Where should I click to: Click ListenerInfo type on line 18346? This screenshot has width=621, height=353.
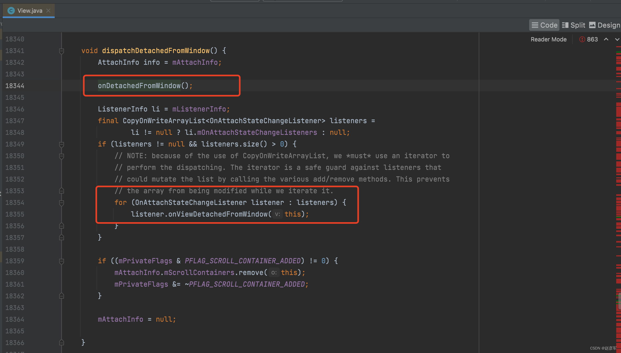click(x=123, y=109)
